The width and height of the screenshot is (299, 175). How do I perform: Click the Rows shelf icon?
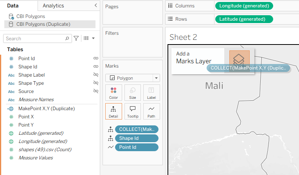(170, 19)
